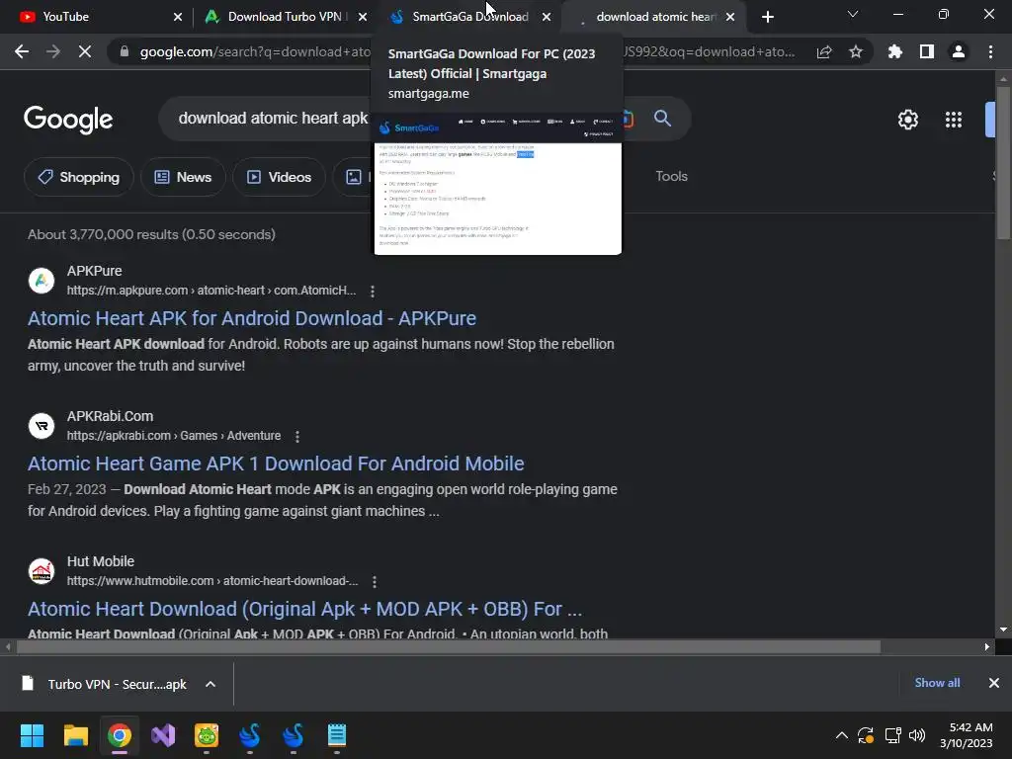This screenshot has width=1012, height=759.
Task: Click the APKPure site favicon
Action: click(42, 281)
